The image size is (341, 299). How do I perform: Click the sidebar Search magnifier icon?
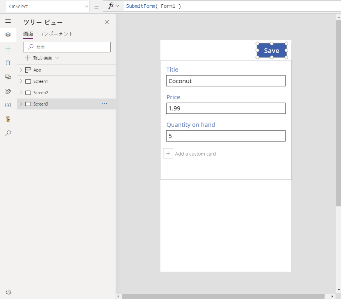8,133
